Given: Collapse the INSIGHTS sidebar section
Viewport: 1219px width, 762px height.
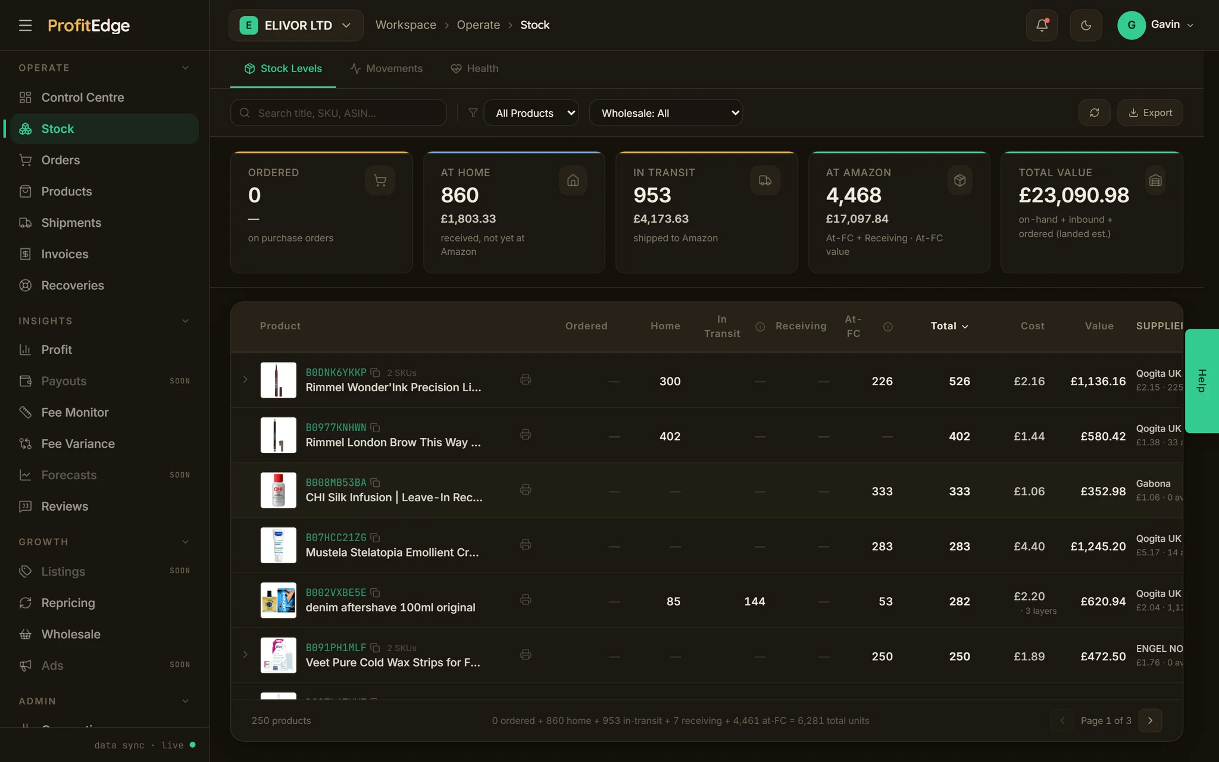Looking at the screenshot, I should (185, 321).
